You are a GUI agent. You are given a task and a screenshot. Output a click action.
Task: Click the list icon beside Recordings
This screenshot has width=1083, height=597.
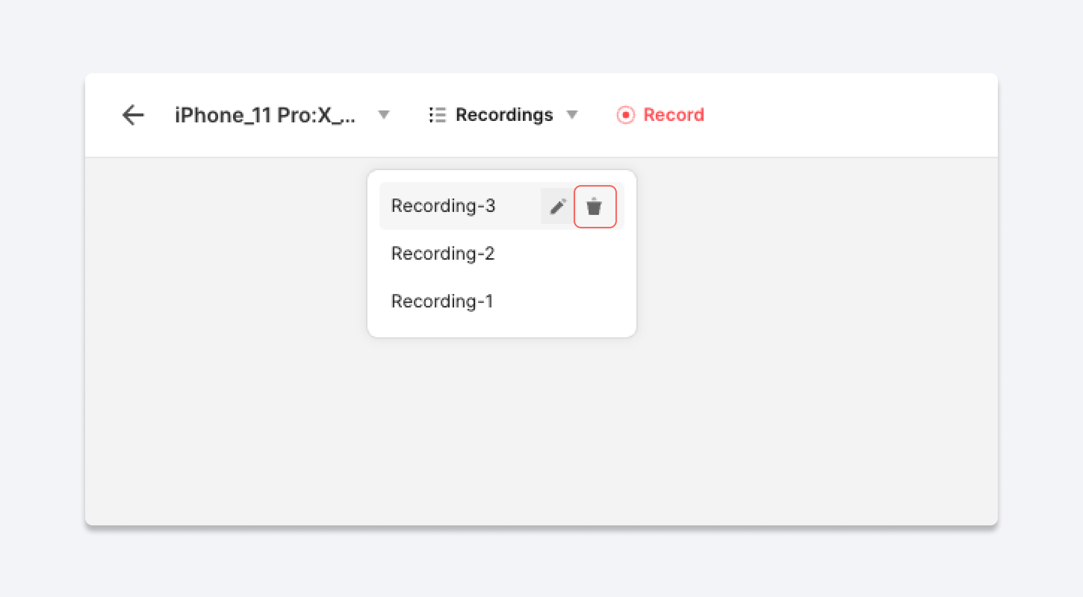[437, 115]
